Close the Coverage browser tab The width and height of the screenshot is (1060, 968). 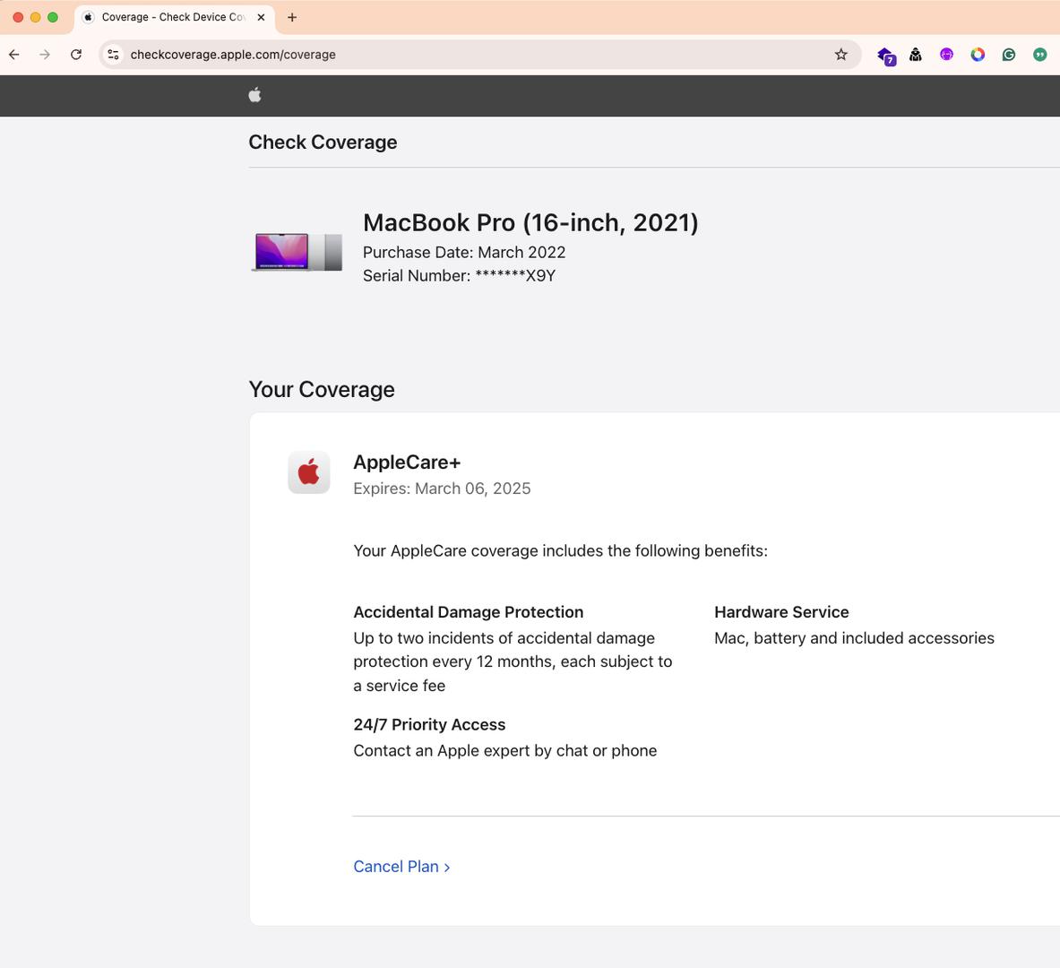tap(261, 17)
